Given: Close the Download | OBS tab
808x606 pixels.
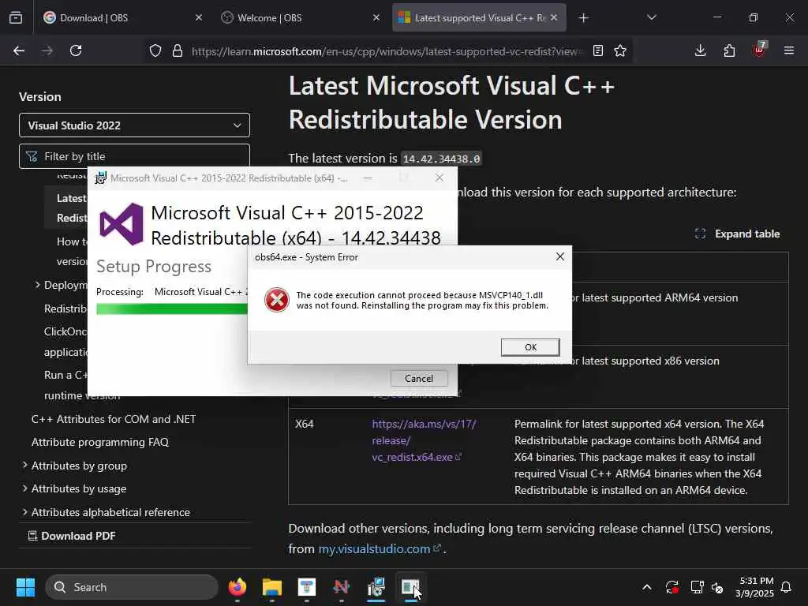Looking at the screenshot, I should tap(198, 17).
